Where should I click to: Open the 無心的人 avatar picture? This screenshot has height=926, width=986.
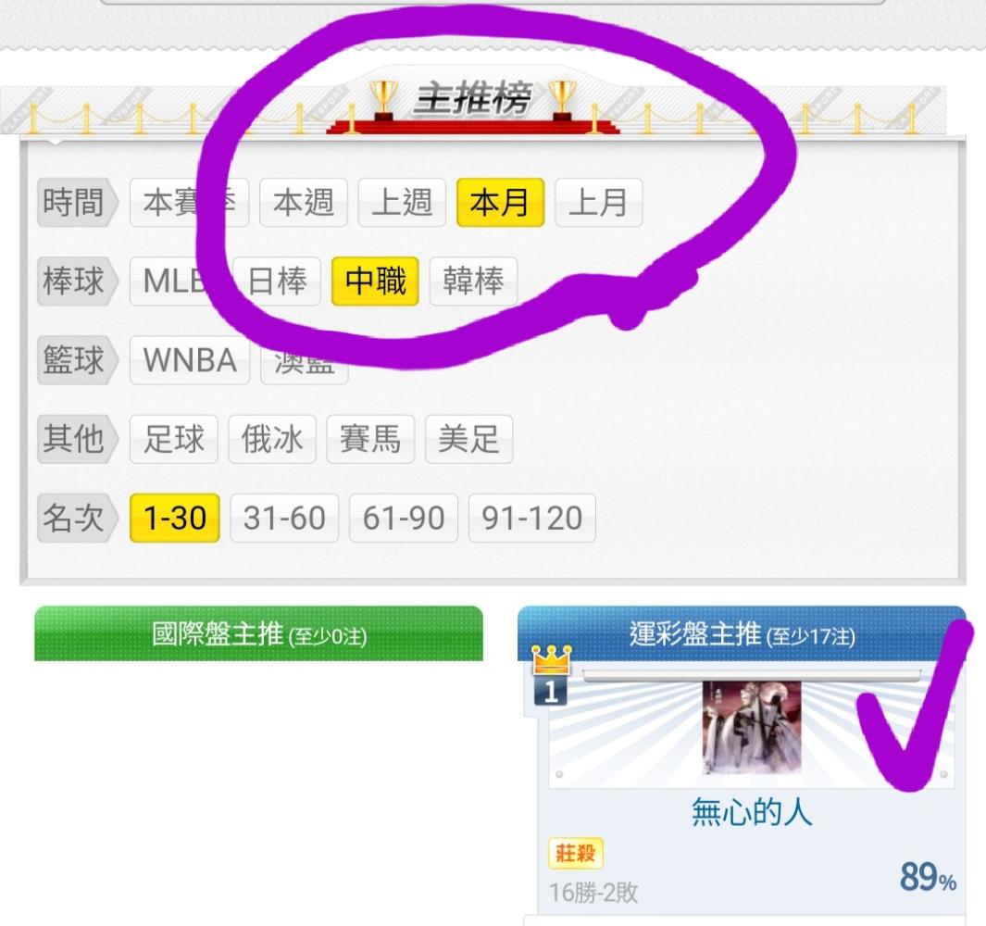(752, 727)
